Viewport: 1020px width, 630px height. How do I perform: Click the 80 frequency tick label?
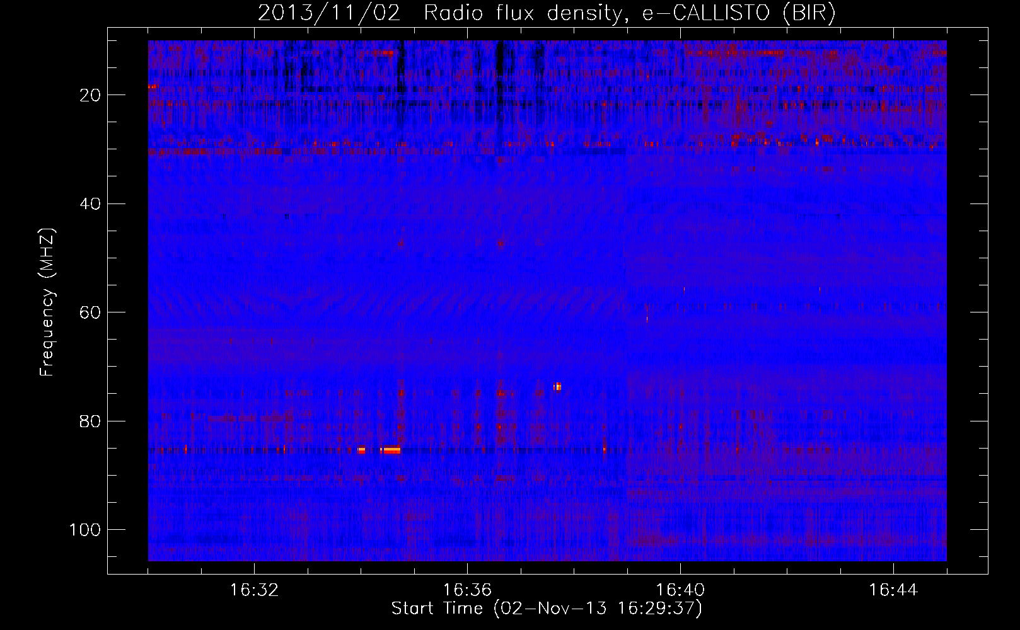pyautogui.click(x=91, y=421)
